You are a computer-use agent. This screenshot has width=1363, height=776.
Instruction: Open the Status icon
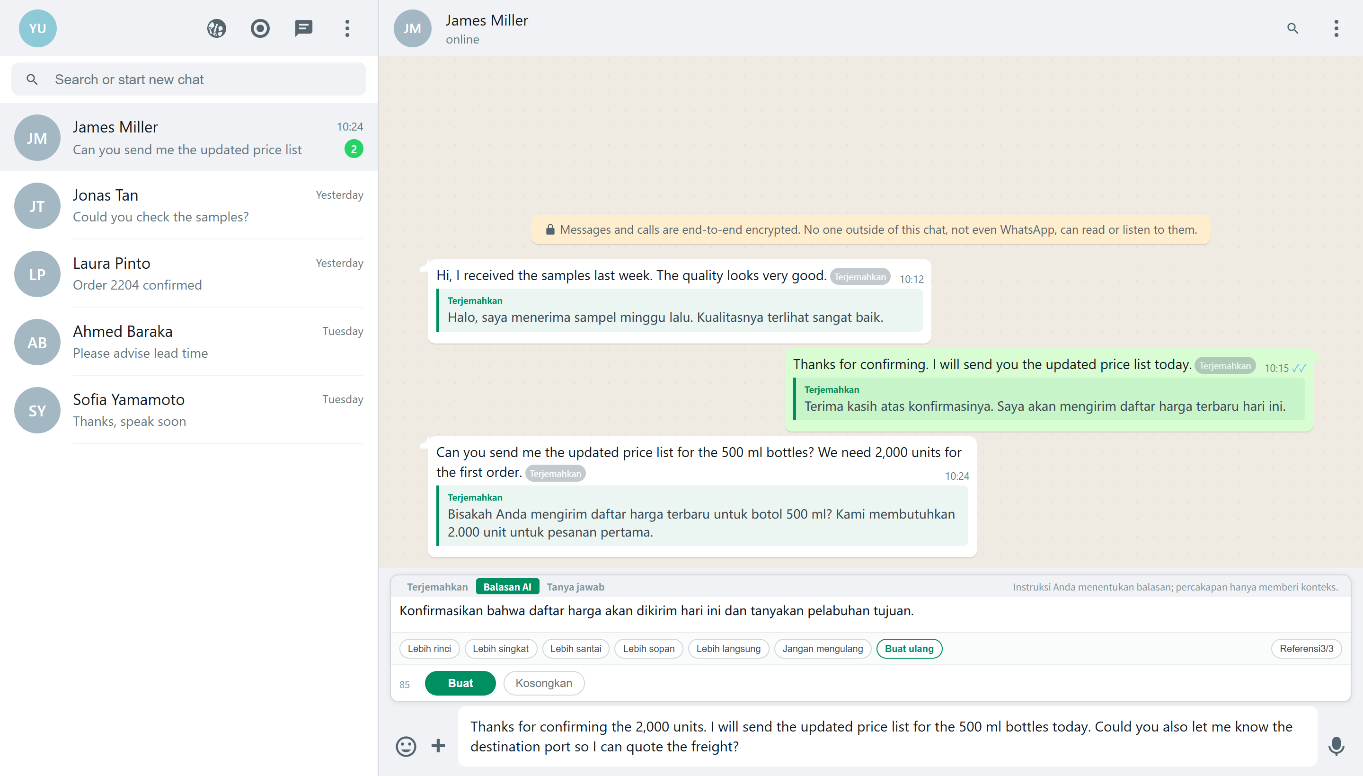tap(260, 28)
